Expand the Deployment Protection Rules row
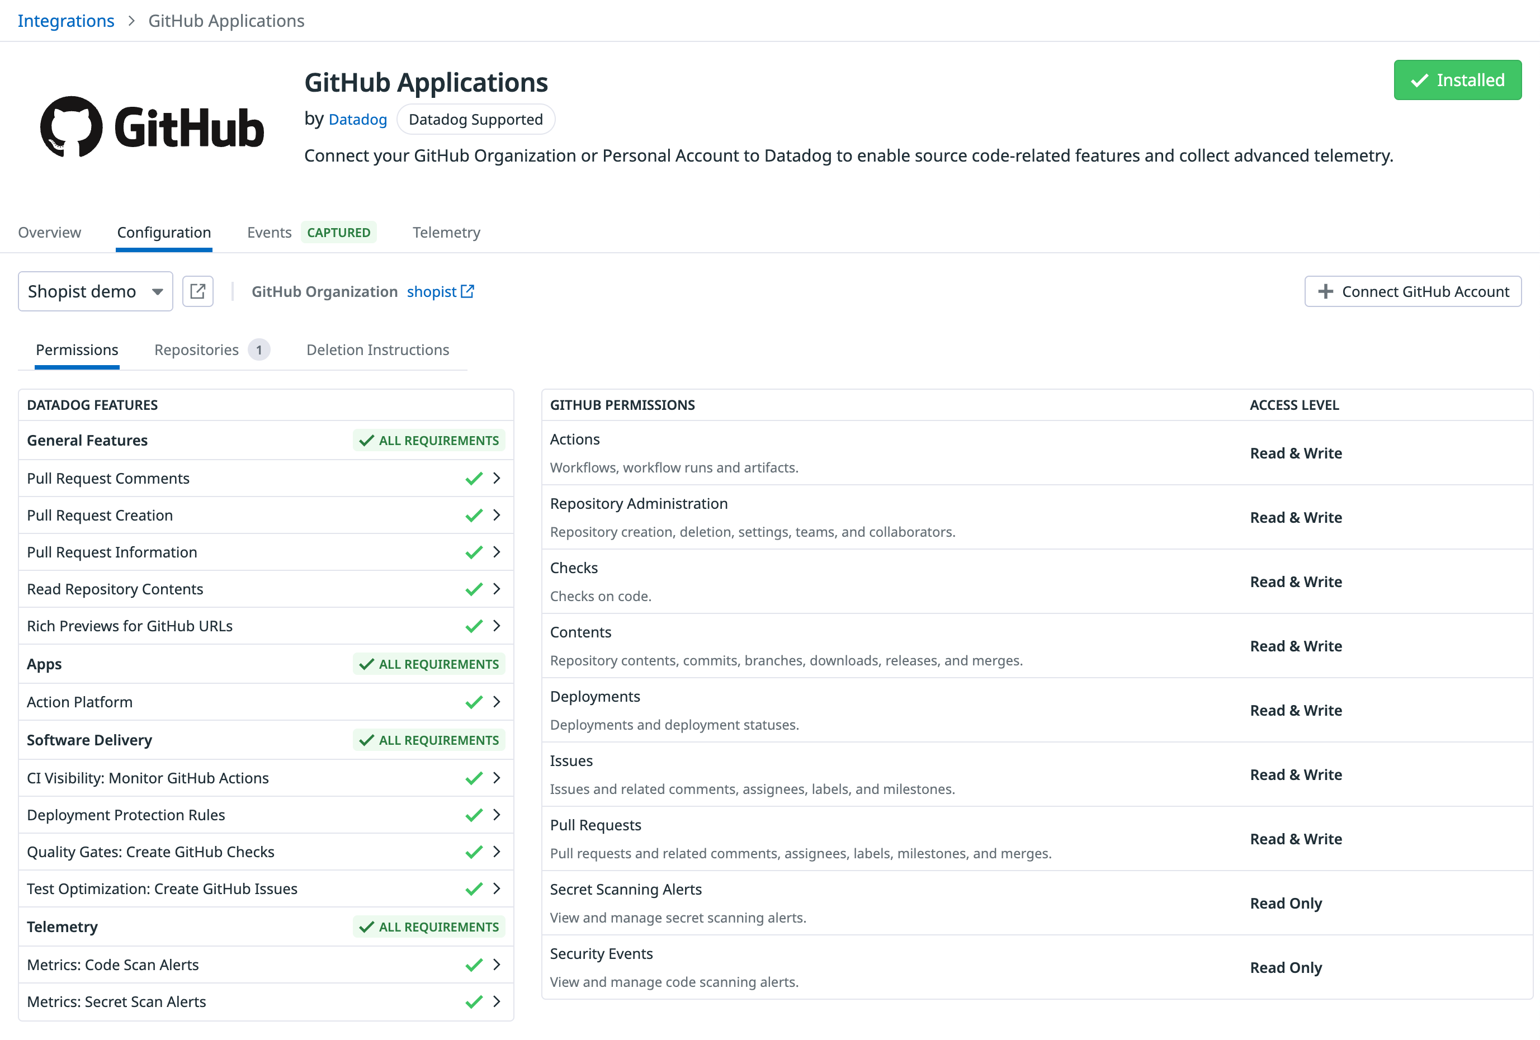This screenshot has width=1540, height=1040. [497, 815]
